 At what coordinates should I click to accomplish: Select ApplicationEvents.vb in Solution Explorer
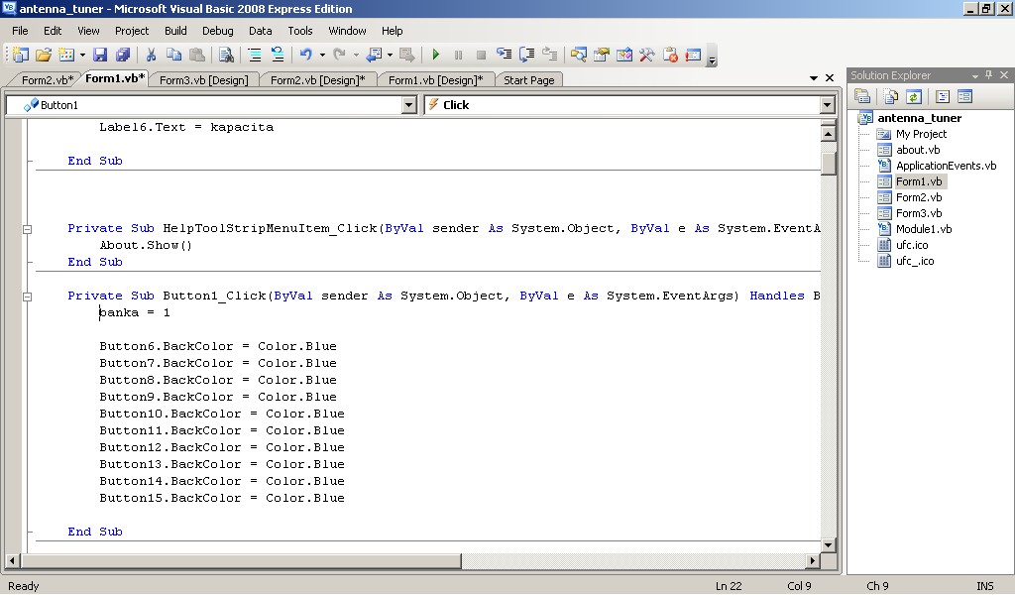[946, 166]
